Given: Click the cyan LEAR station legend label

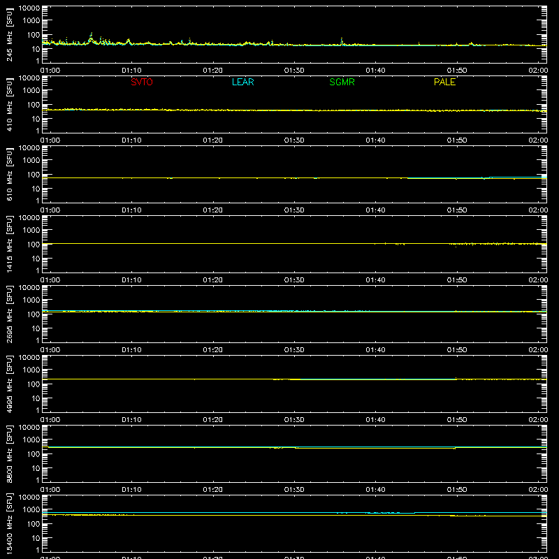Looking at the screenshot, I should 242,82.
